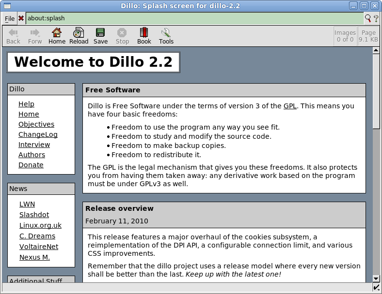382x294 pixels.
Task: Click the scrollbar up arrow
Action: pyautogui.click(x=376, y=50)
